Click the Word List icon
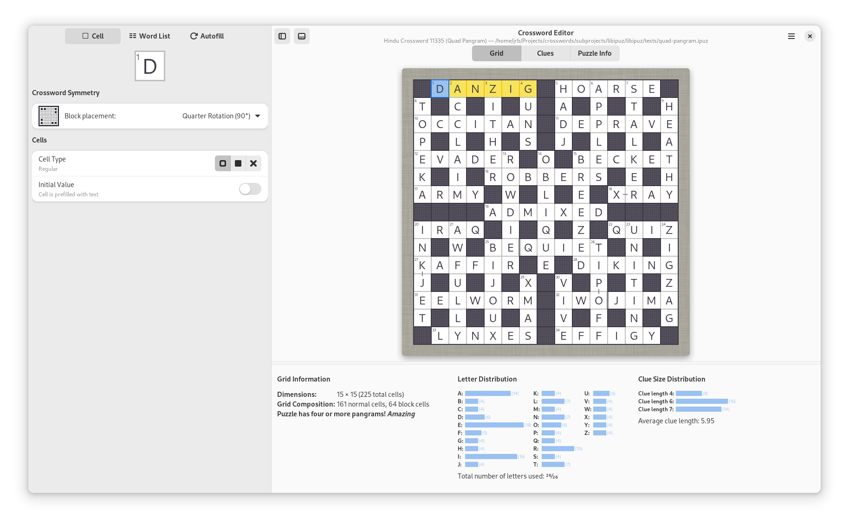This screenshot has height=524, width=849. pyautogui.click(x=132, y=36)
